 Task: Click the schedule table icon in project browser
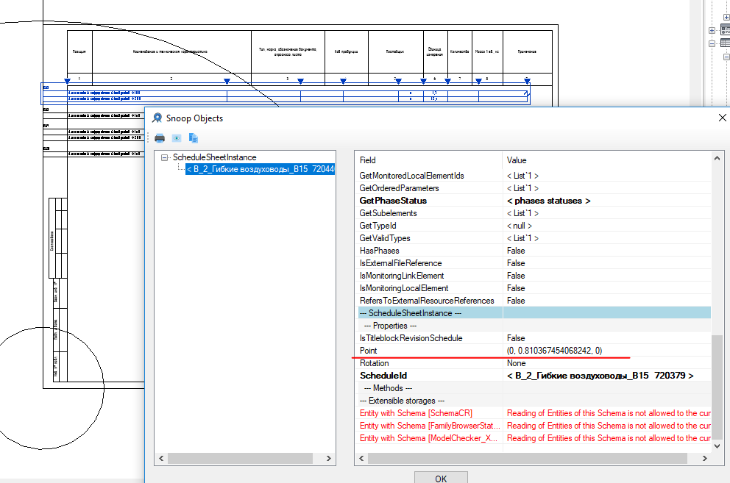[x=726, y=43]
